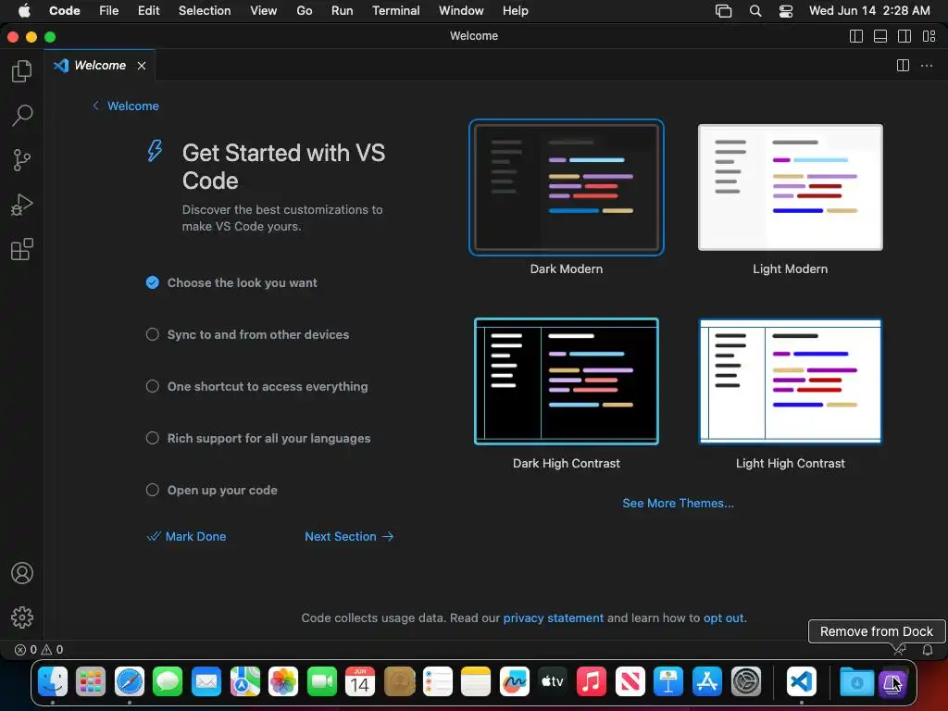The width and height of the screenshot is (948, 711).
Task: Open Customize Layout icon in title bar
Action: pyautogui.click(x=929, y=36)
